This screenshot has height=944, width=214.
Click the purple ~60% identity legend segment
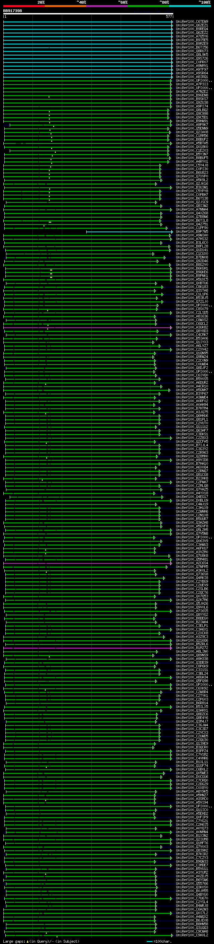tap(107, 6)
